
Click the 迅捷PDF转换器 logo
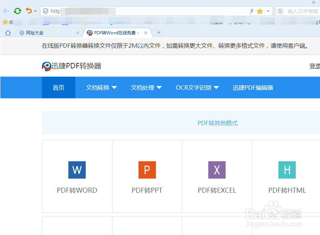[71, 66]
